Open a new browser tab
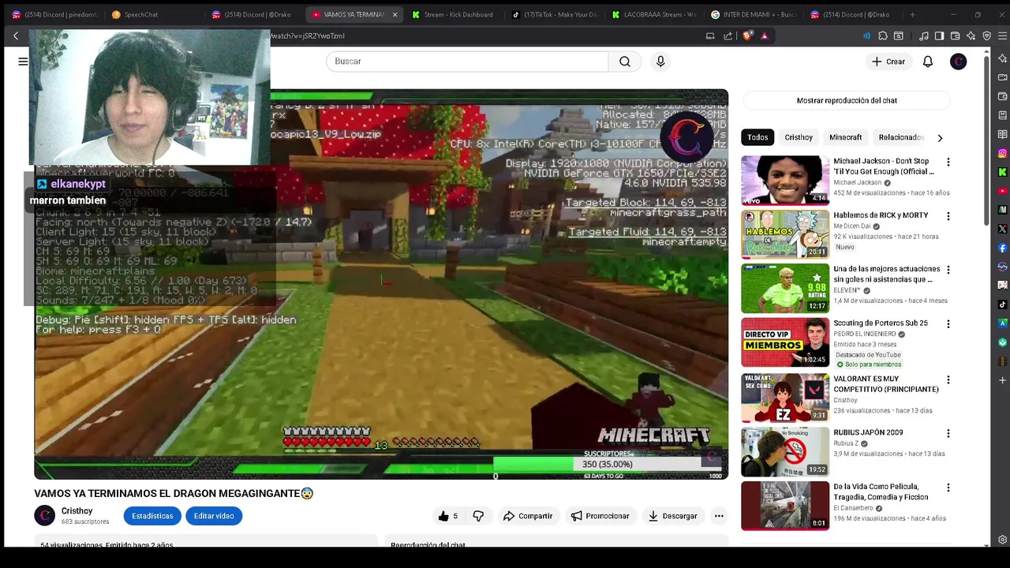Image resolution: width=1010 pixels, height=568 pixels. (x=912, y=14)
